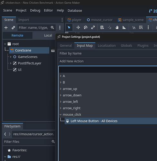Toggle Smart Snap in the toolbar
Screen dimensions: 157x161
click(x=133, y=27)
